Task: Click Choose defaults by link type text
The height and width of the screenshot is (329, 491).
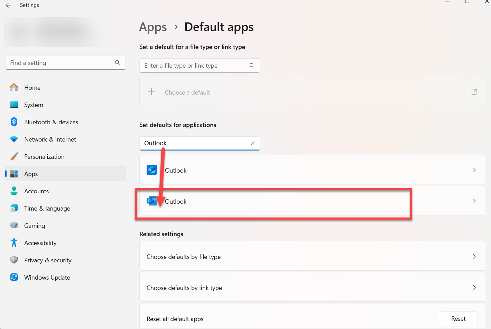Action: (184, 288)
